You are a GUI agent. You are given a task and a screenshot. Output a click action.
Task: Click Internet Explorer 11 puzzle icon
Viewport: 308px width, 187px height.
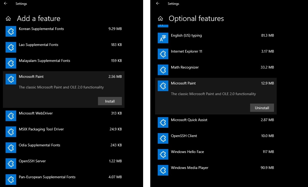pyautogui.click(x=163, y=54)
